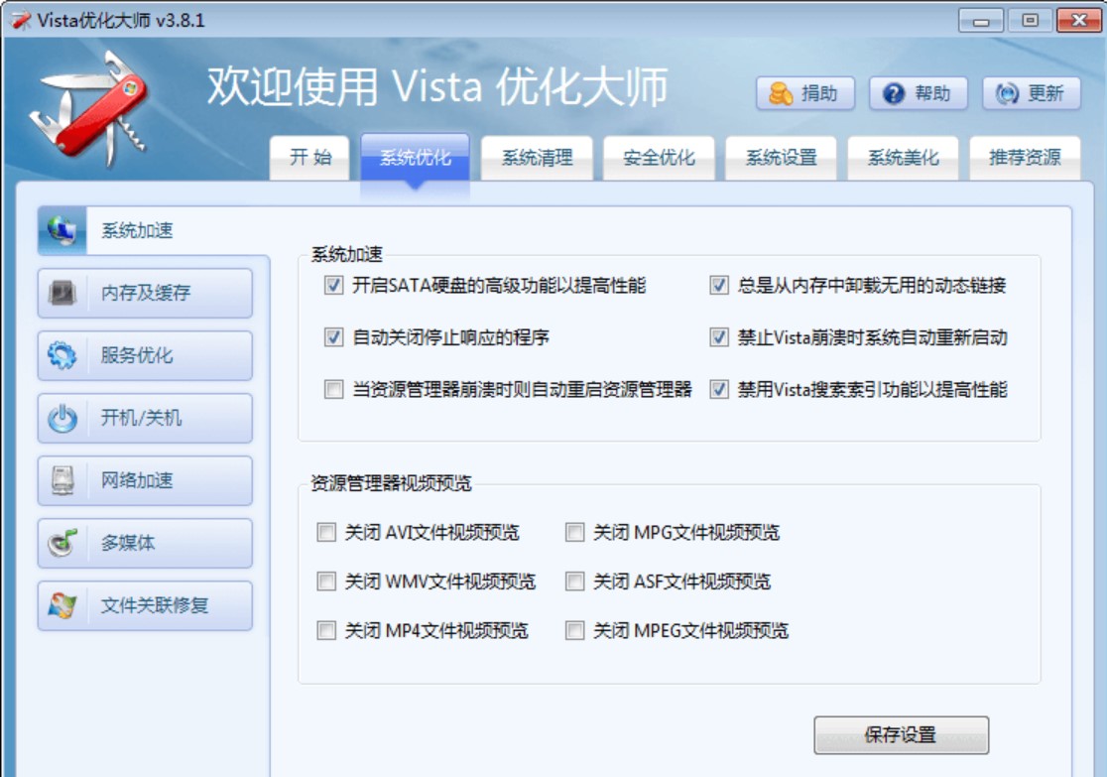
Task: Select 多媒体 sidebar section
Action: point(145,543)
